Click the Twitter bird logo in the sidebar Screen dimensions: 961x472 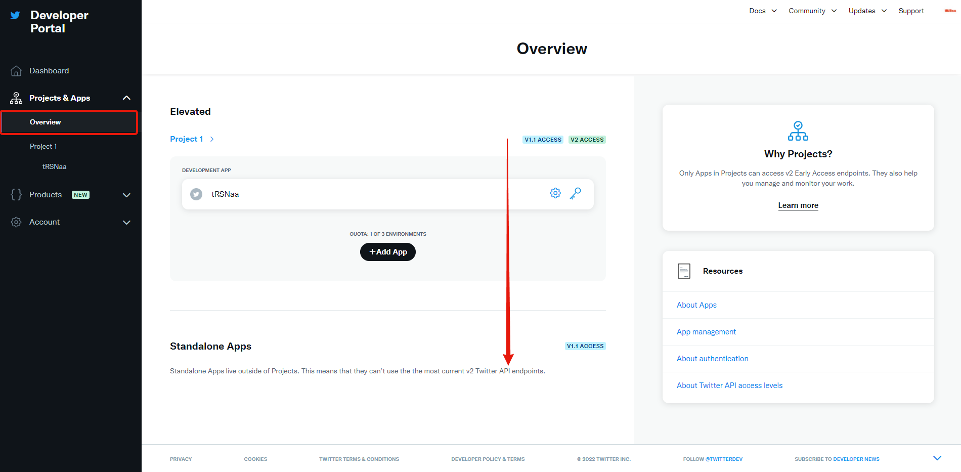click(x=15, y=15)
